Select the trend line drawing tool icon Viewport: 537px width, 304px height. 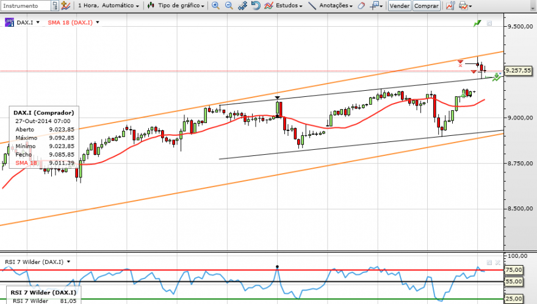pyautogui.click(x=312, y=5)
